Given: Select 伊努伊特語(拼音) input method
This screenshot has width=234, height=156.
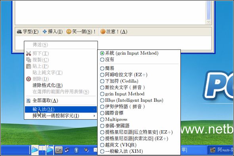Looking at the screenshot, I should click(x=139, y=107).
